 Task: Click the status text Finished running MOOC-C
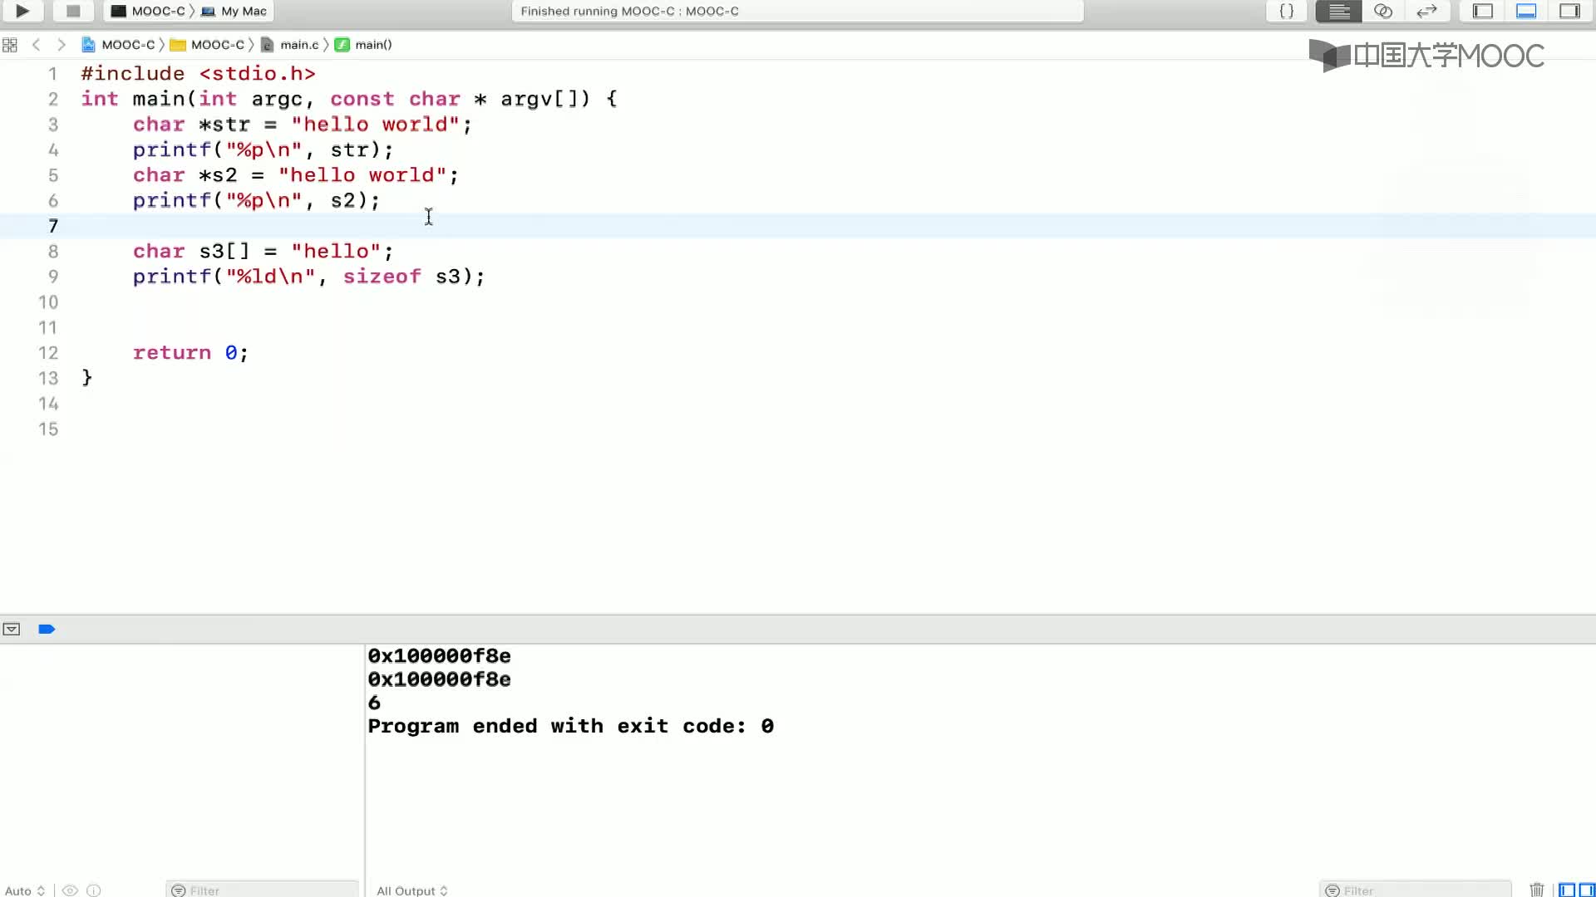point(629,11)
